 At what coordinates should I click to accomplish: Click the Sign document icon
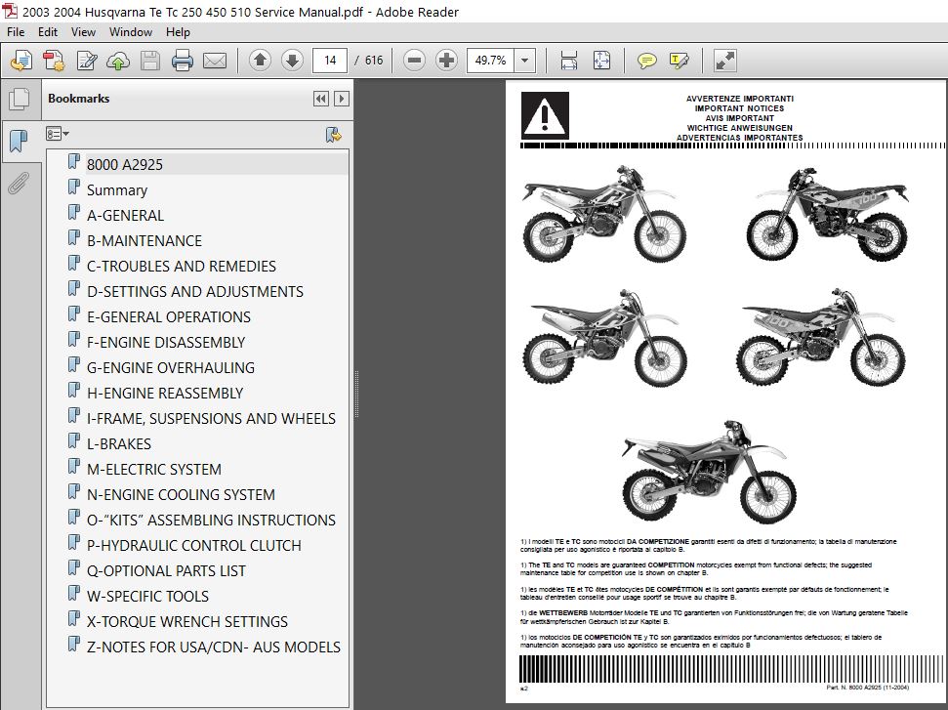(87, 61)
